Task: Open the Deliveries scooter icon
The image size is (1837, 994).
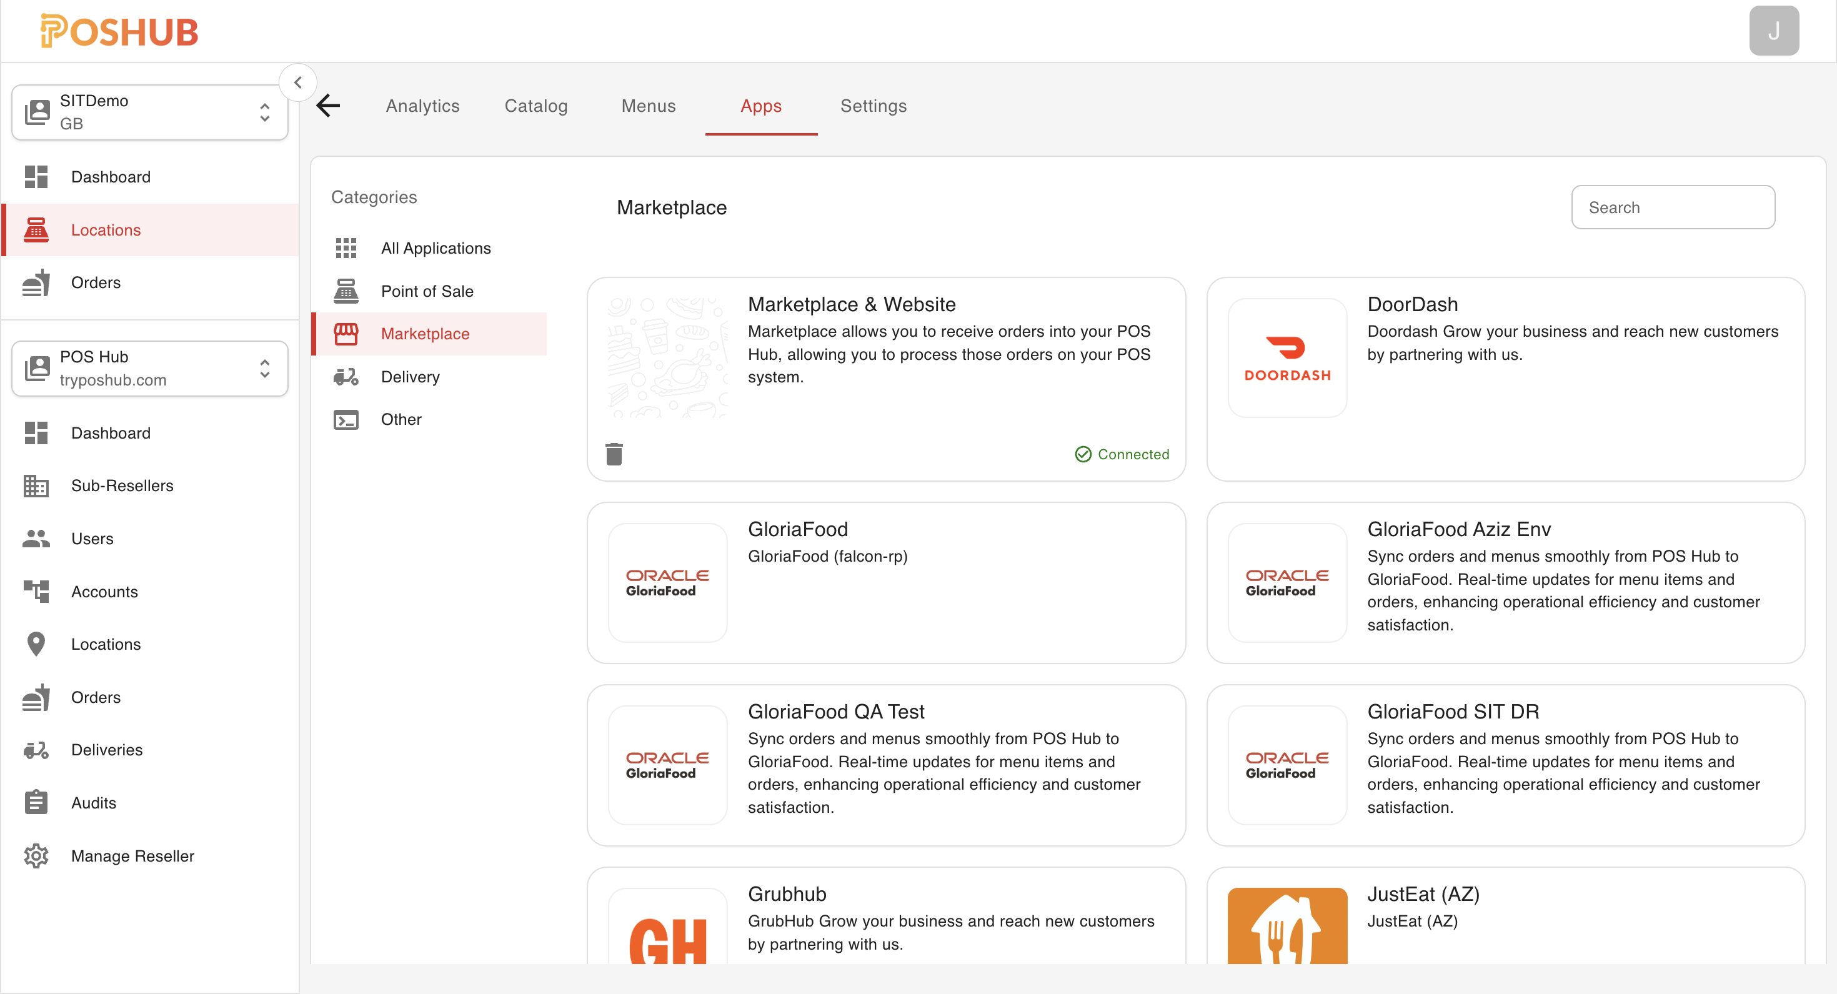Action: tap(36, 750)
